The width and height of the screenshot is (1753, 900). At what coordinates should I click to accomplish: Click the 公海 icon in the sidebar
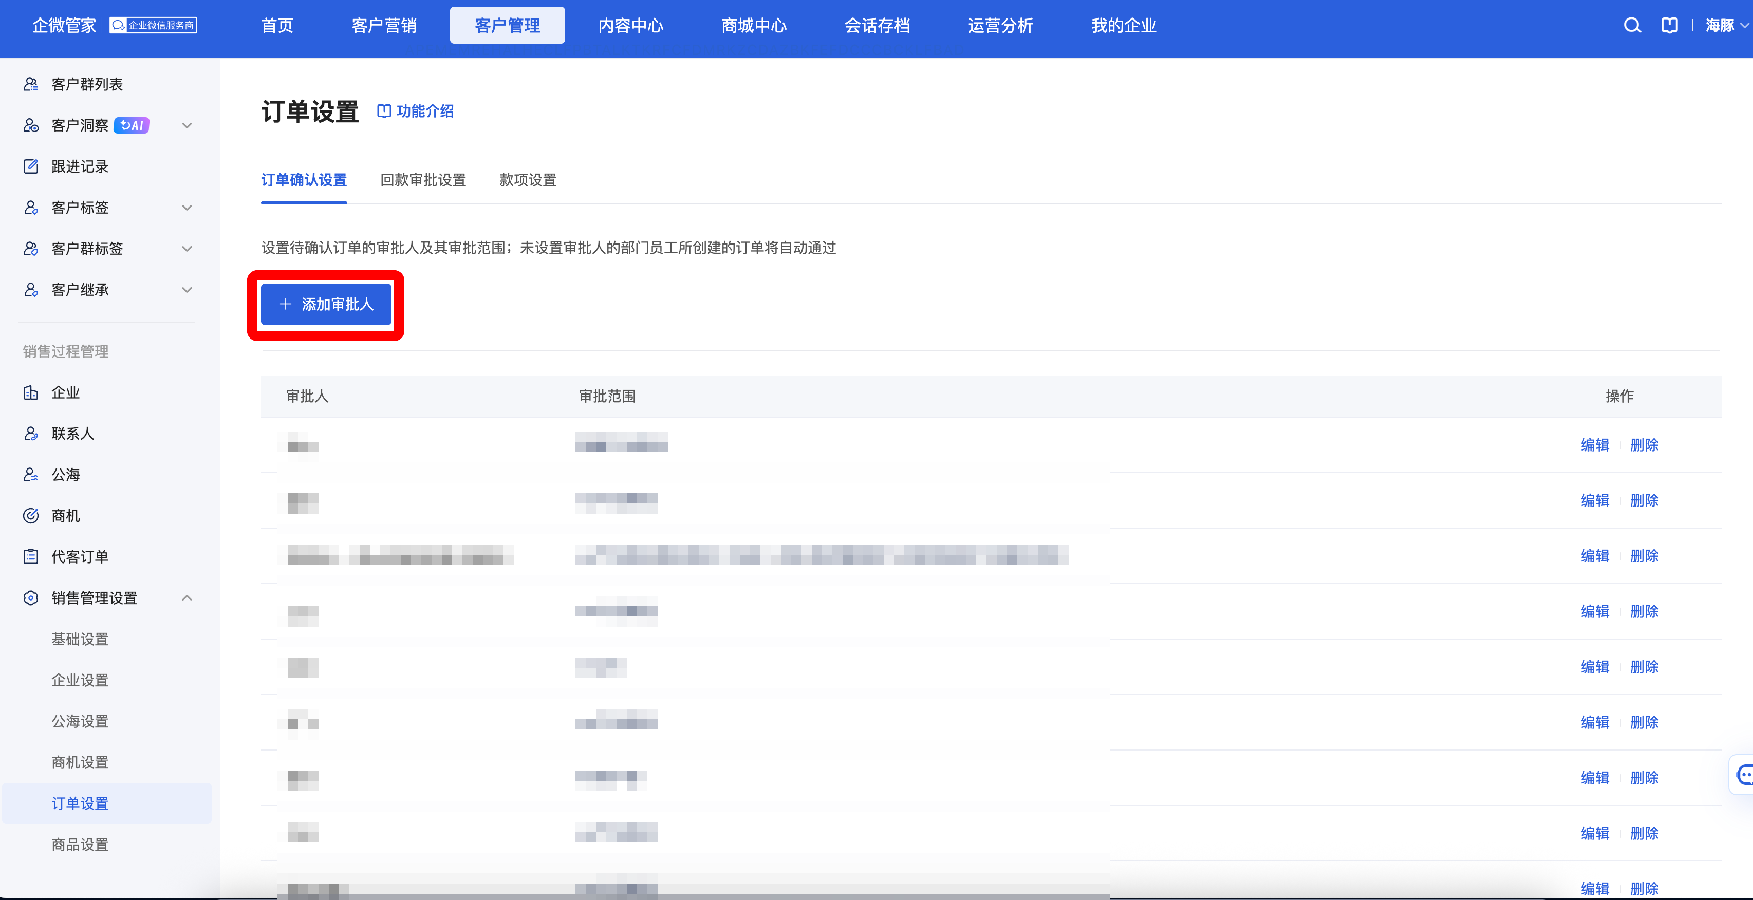pos(31,475)
